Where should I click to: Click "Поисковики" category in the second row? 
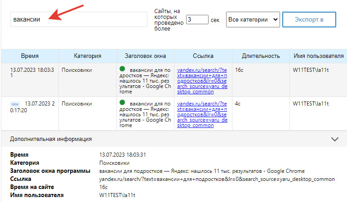[76, 104]
